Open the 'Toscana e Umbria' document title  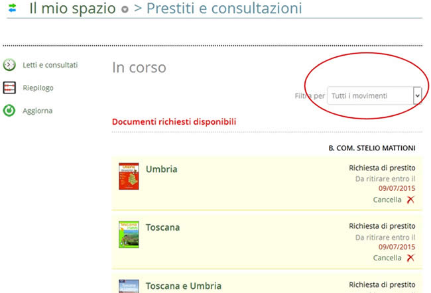point(184,286)
